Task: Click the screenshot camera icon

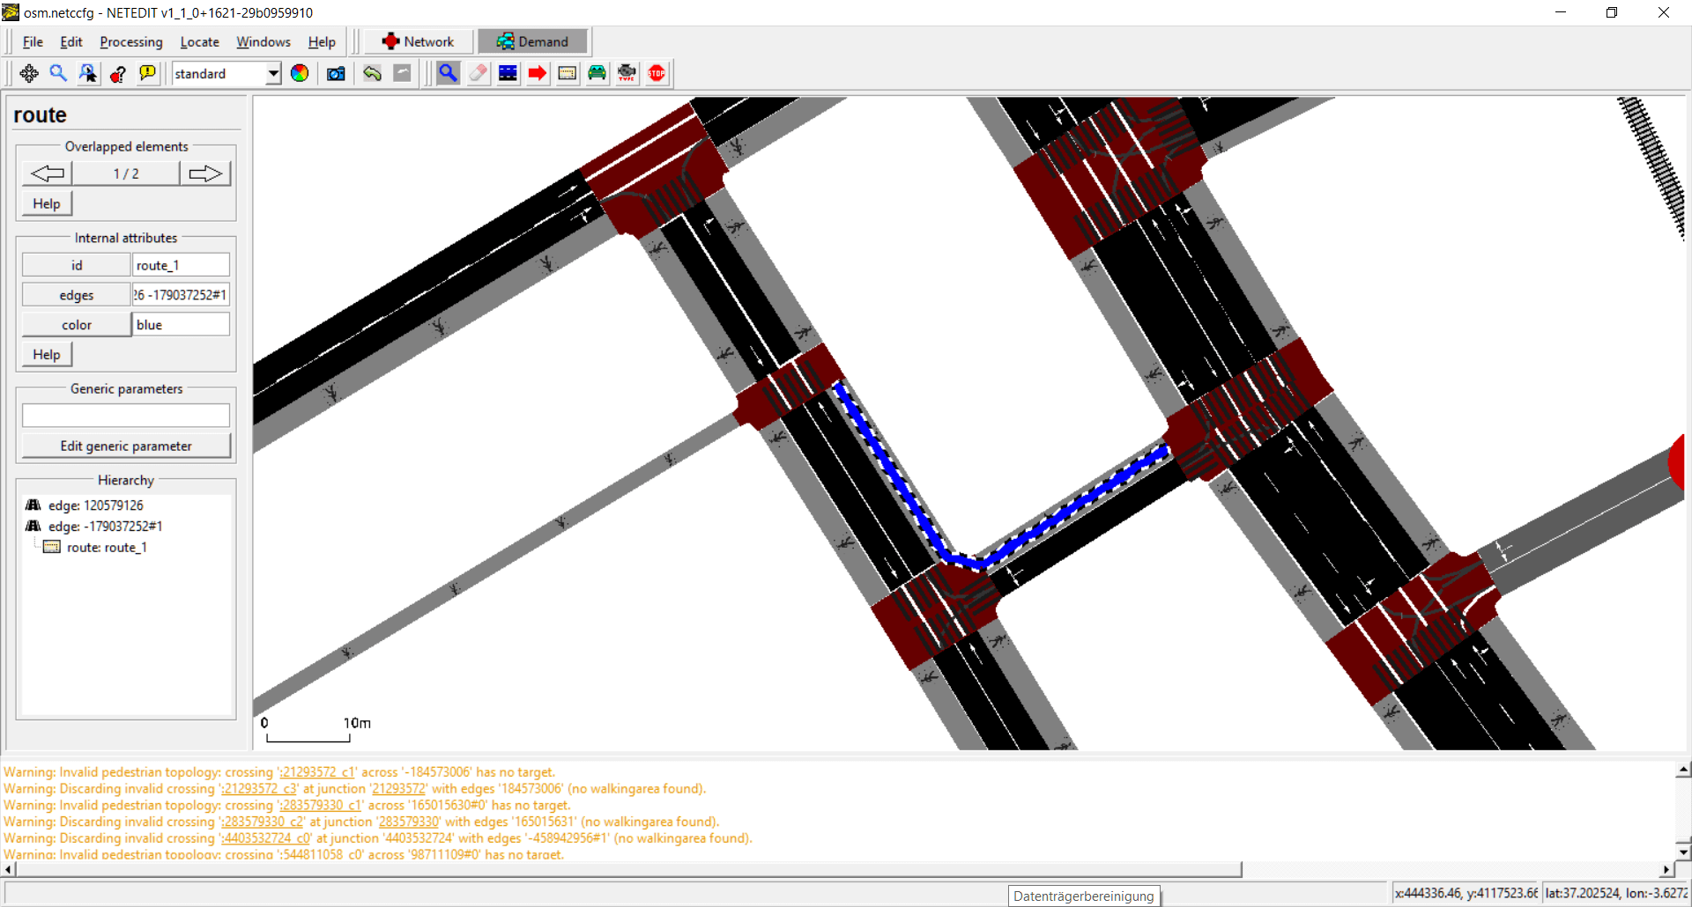Action: (336, 74)
